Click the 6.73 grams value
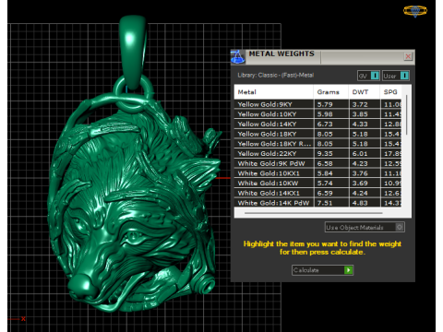 tap(325, 125)
